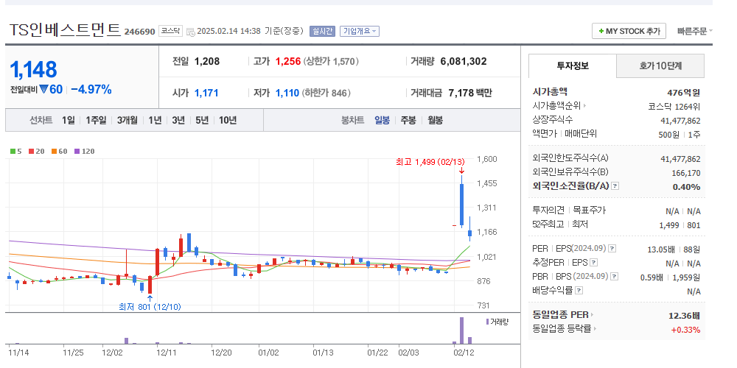Click the 코스닥 1264위 rank value
Viewport: 737px width, 368px height.
[x=674, y=106]
